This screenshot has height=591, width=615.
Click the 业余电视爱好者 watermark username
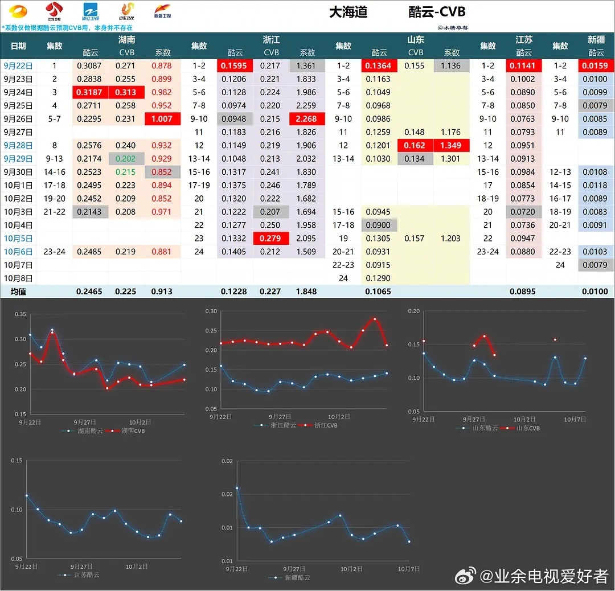click(x=544, y=576)
